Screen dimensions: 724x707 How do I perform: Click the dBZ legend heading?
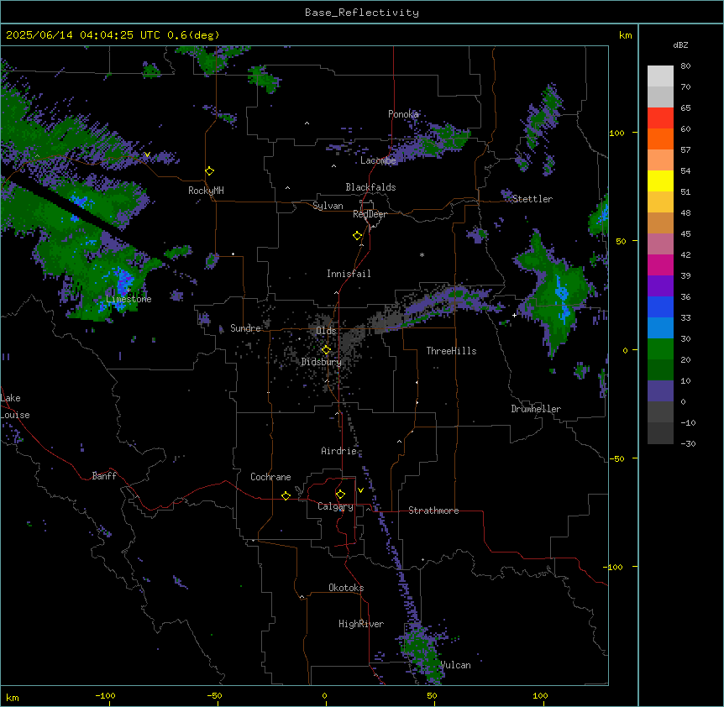(680, 45)
